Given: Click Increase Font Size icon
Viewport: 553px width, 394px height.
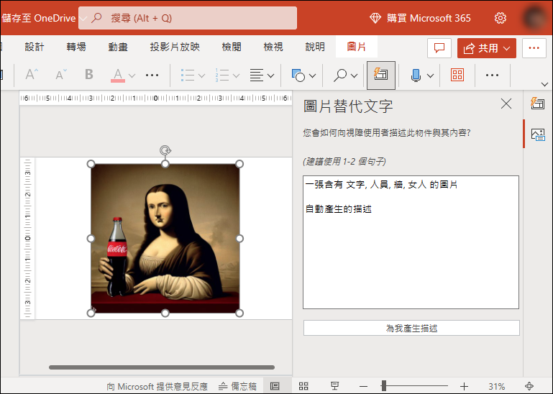Looking at the screenshot, I should [x=32, y=75].
